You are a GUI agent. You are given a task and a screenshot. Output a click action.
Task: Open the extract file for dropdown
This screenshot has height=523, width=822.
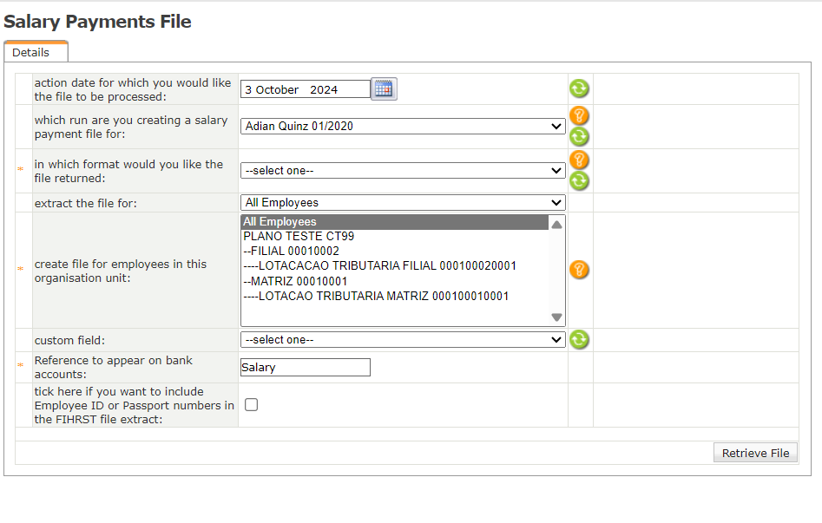coord(403,203)
